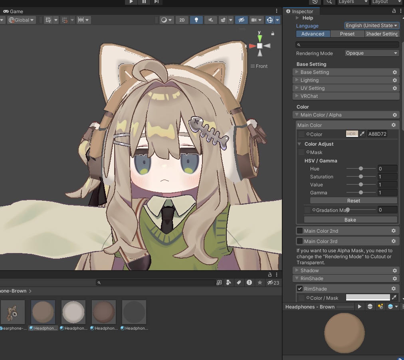The height and width of the screenshot is (360, 404).
Task: Click the Saturation slider handle
Action: coord(361,176)
